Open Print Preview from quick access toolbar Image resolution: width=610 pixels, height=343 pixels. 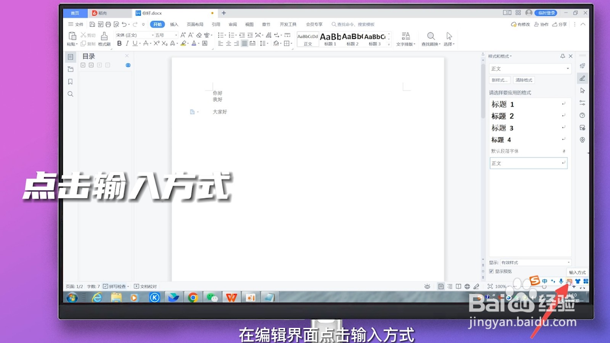(116, 24)
